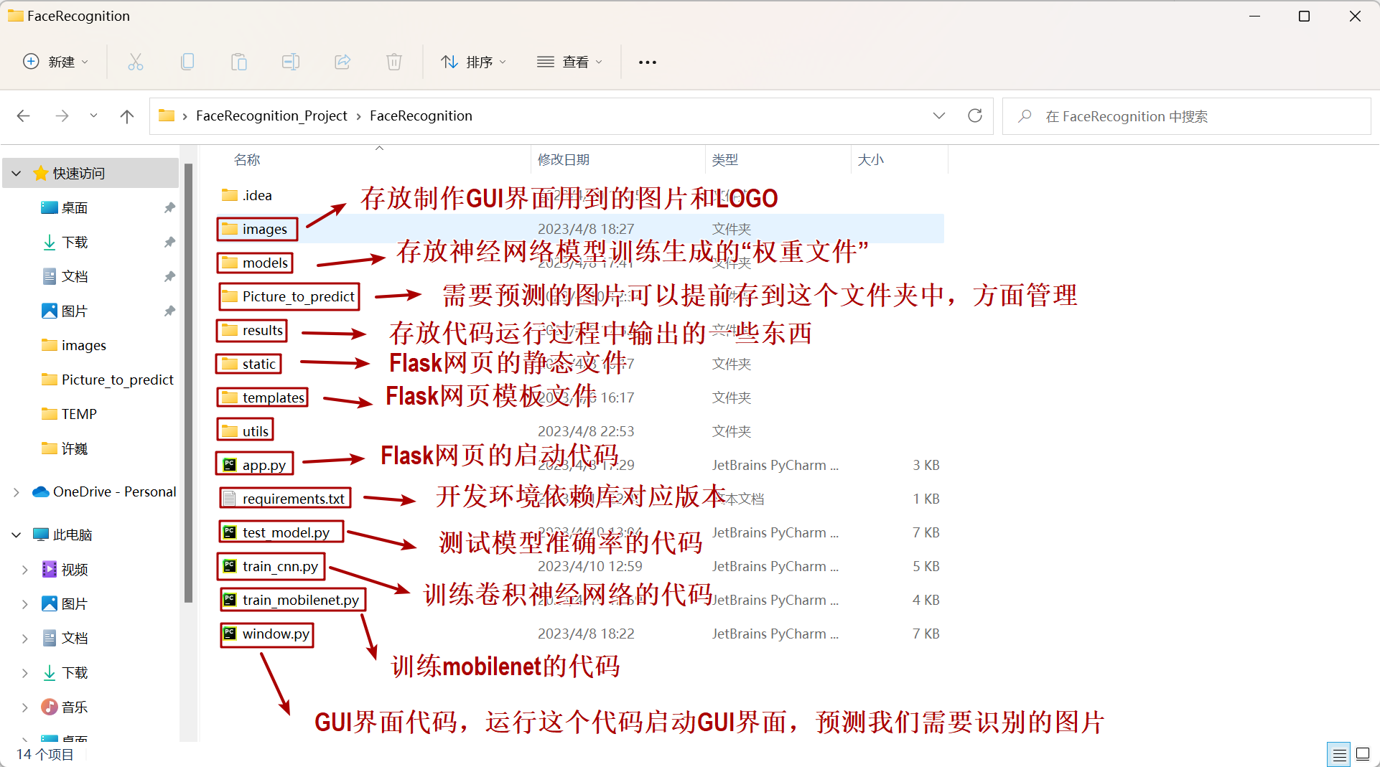This screenshot has height=767, width=1380.
Task: Click the search box 在 FaceRecognition 中搜索
Action: click(1187, 116)
